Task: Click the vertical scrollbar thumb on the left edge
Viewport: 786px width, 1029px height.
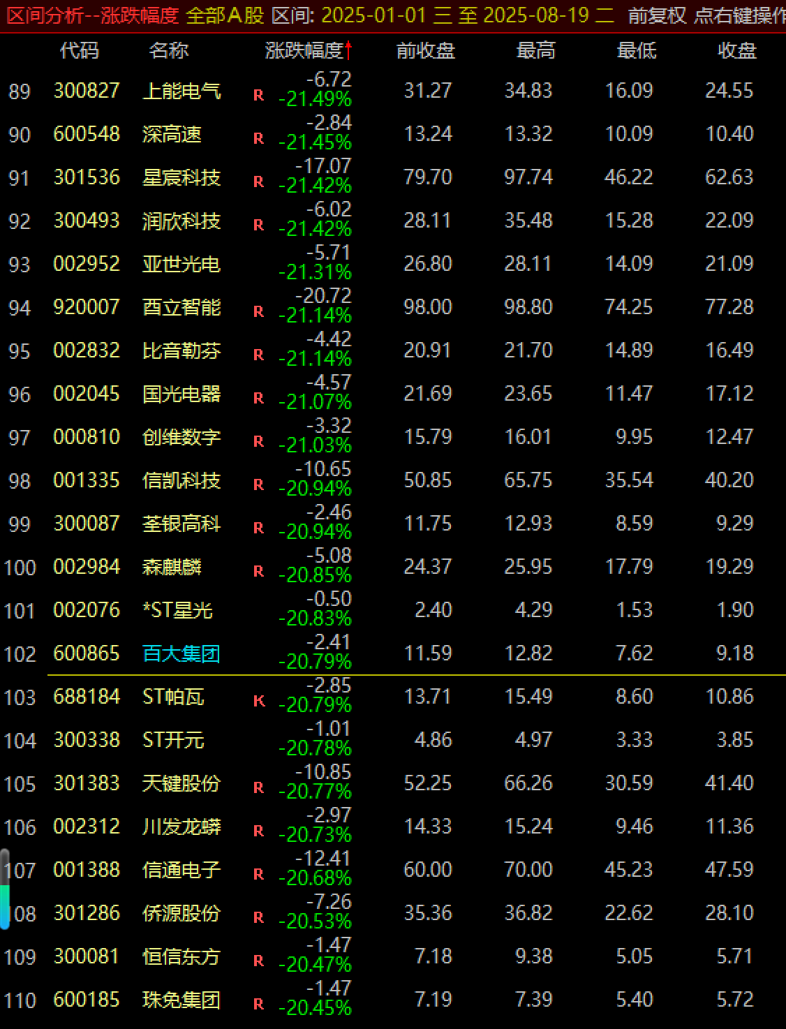Action: pyautogui.click(x=5, y=889)
